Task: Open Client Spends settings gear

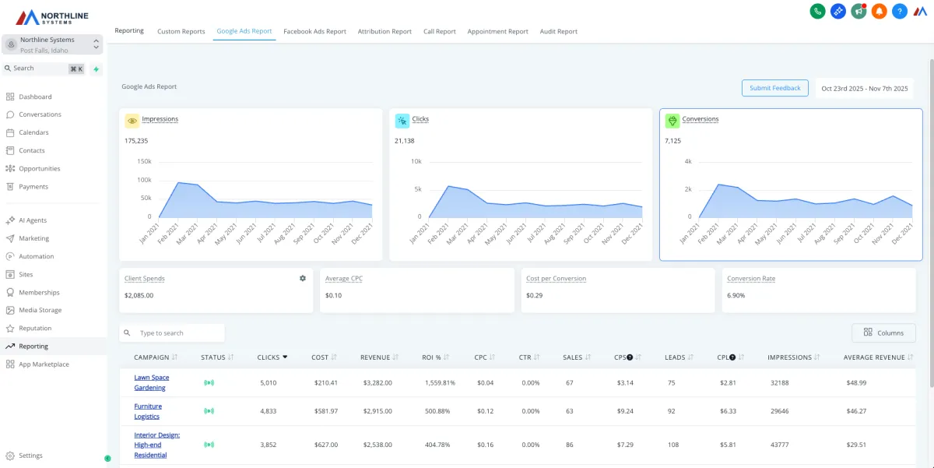Action: point(303,278)
